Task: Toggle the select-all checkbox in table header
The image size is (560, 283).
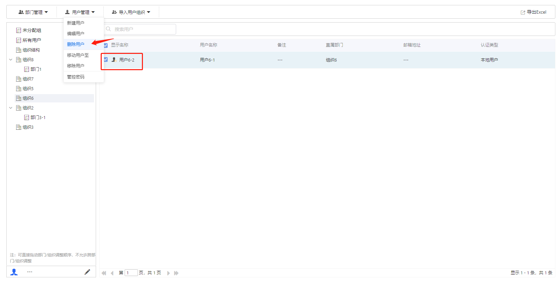Action: coord(106,45)
